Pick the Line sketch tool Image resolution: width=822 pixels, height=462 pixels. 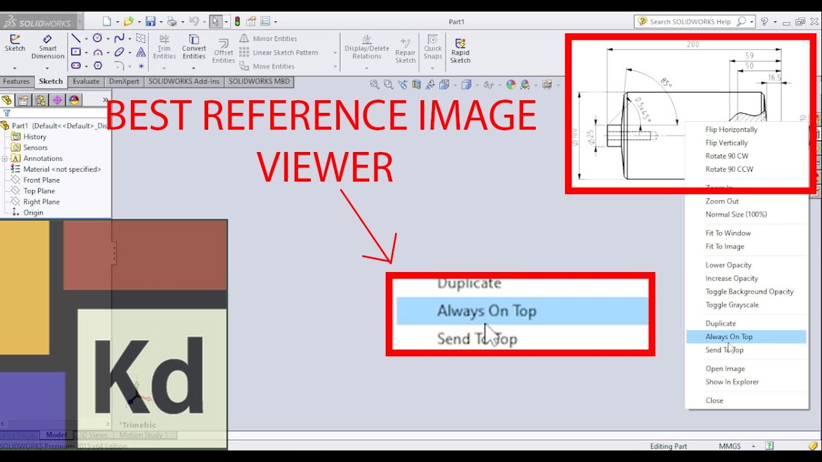[x=76, y=38]
